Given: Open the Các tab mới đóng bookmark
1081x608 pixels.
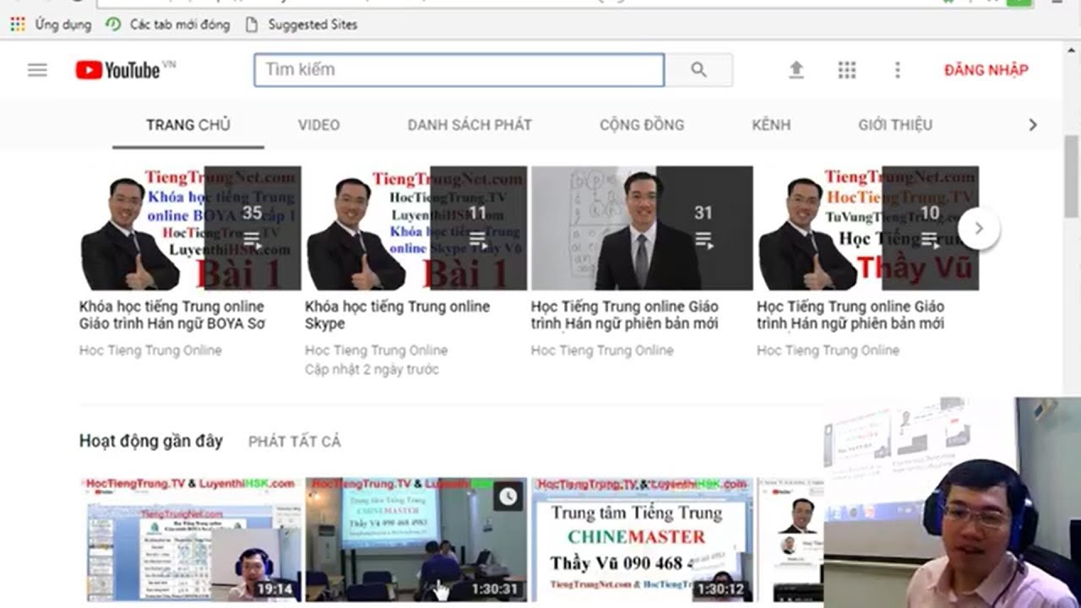Looking at the screenshot, I should tap(168, 24).
